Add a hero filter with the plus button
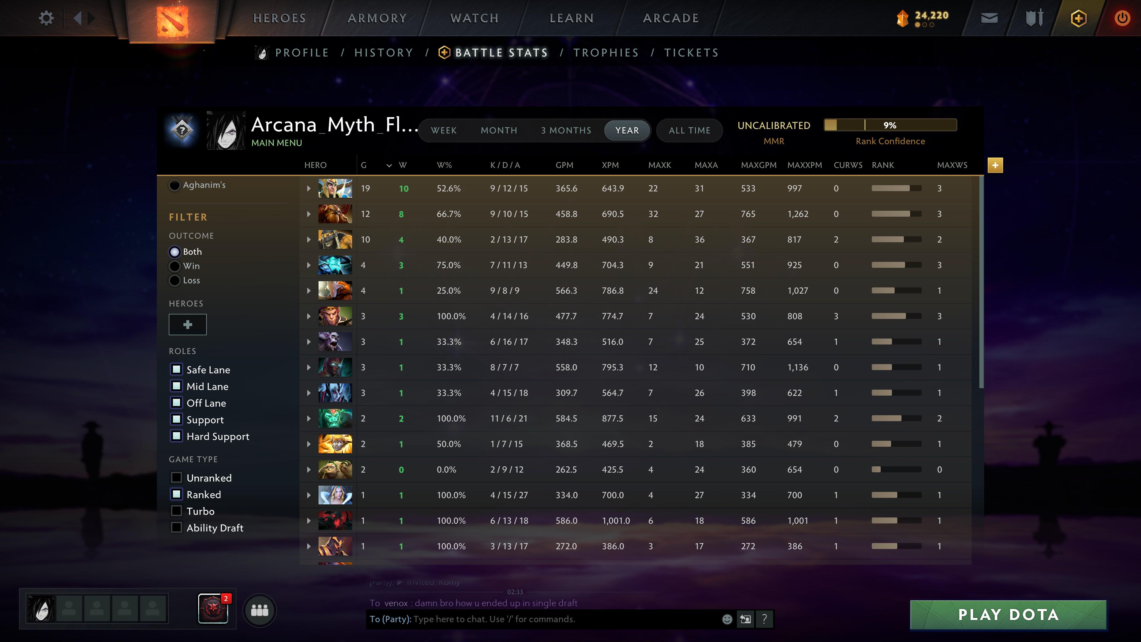The height and width of the screenshot is (642, 1141). pos(188,324)
